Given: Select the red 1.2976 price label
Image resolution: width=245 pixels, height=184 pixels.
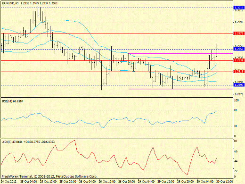Looking at the screenshot, I should pyautogui.click(x=239, y=33).
